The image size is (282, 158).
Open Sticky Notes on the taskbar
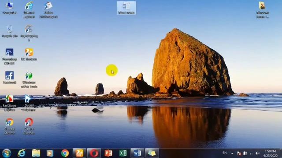pyautogui.click(x=152, y=153)
